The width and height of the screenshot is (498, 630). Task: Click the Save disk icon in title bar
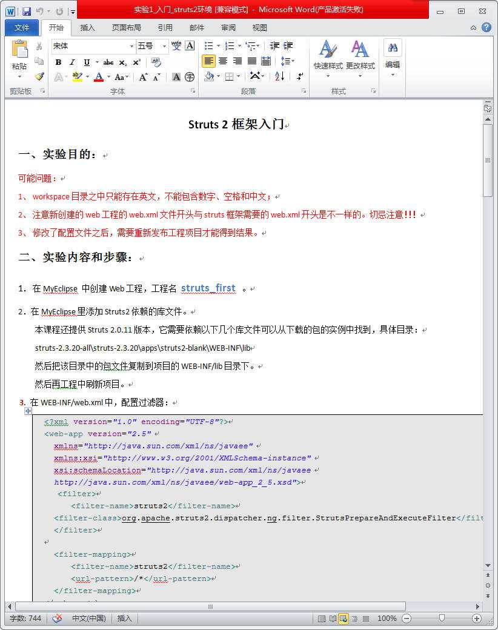[27, 12]
